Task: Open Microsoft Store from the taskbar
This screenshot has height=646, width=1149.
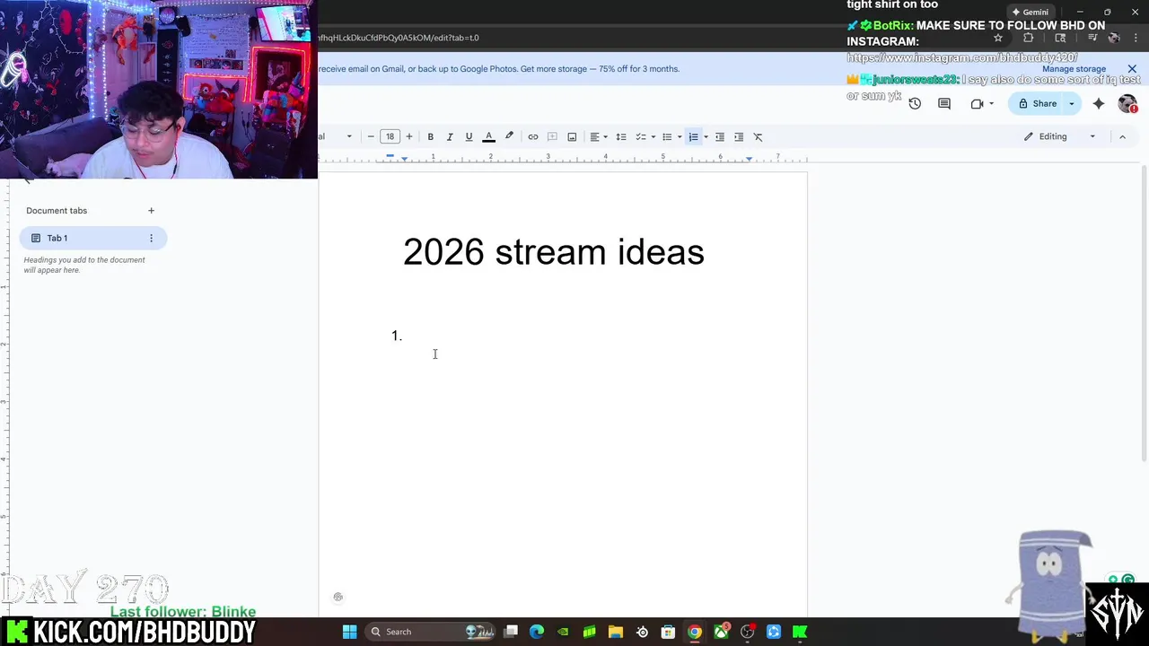Action: (668, 632)
